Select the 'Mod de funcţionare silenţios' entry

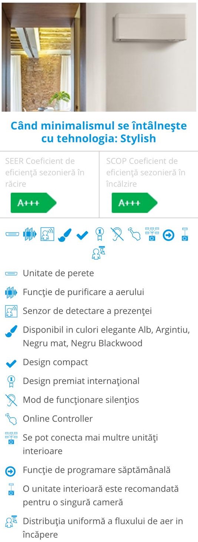81,400
